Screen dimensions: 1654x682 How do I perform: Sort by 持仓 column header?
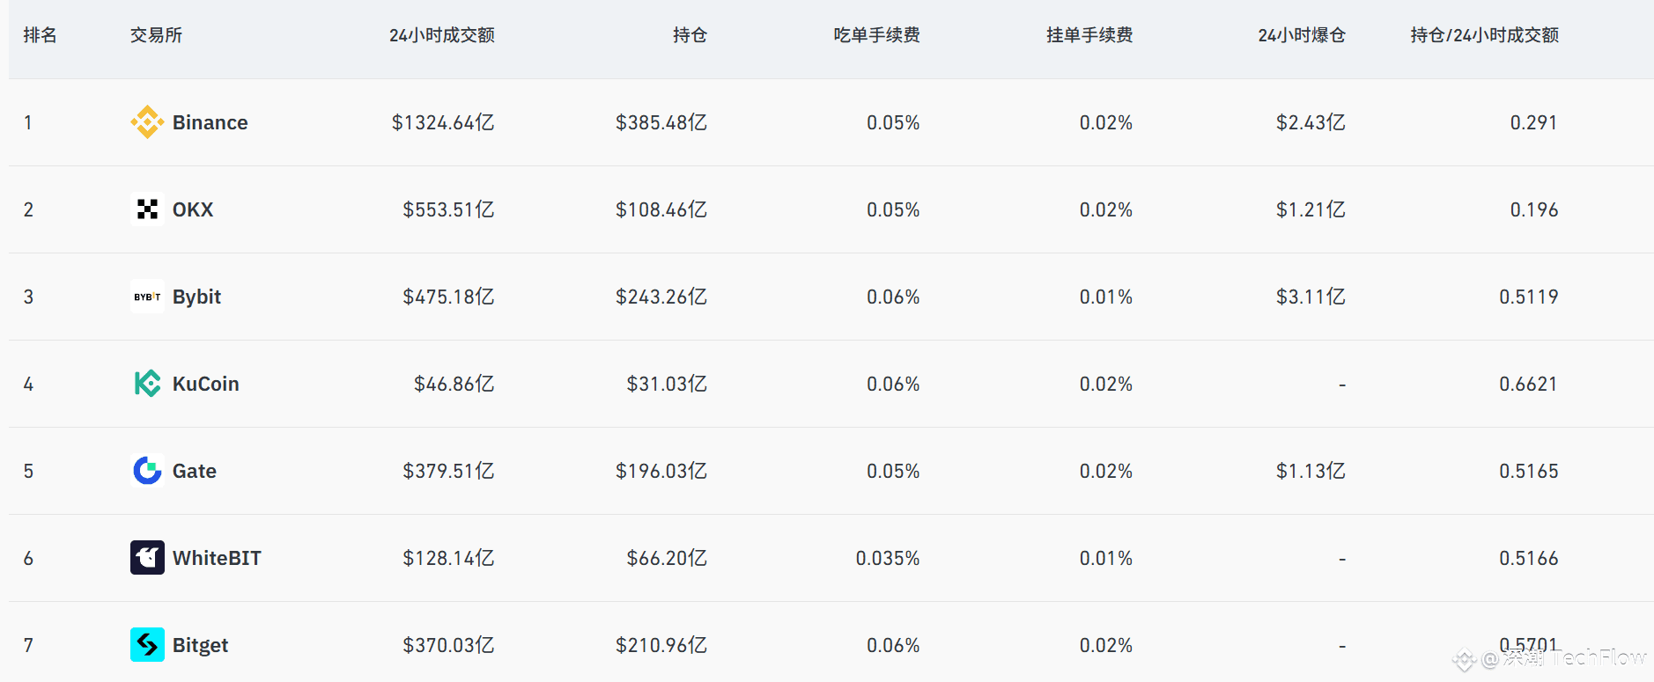[x=690, y=35]
